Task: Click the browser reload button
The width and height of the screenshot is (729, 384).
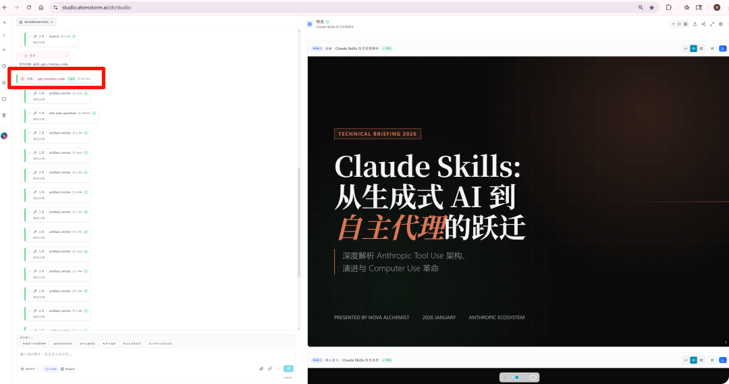Action: pos(29,7)
